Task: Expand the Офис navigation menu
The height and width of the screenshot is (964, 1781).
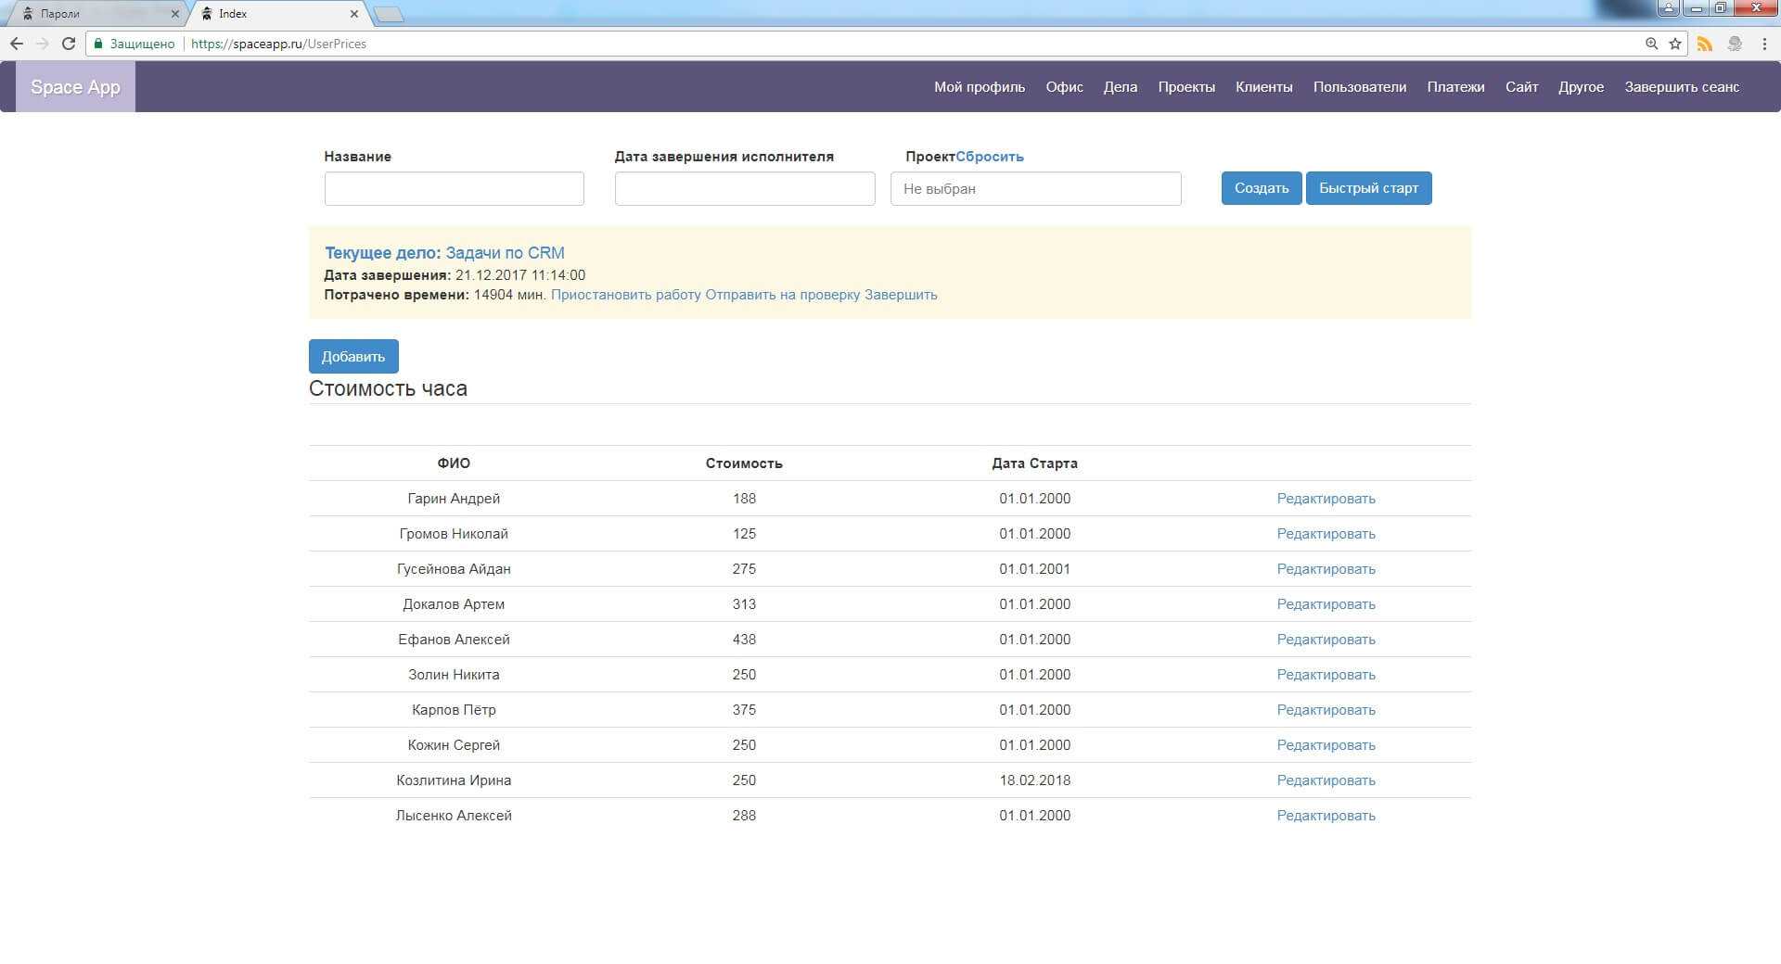Action: click(x=1064, y=87)
